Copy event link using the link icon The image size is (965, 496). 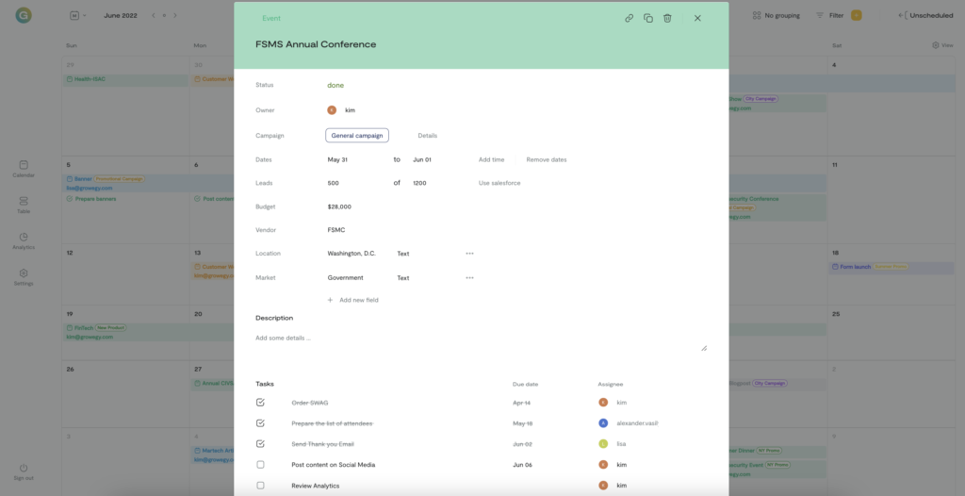630,18
